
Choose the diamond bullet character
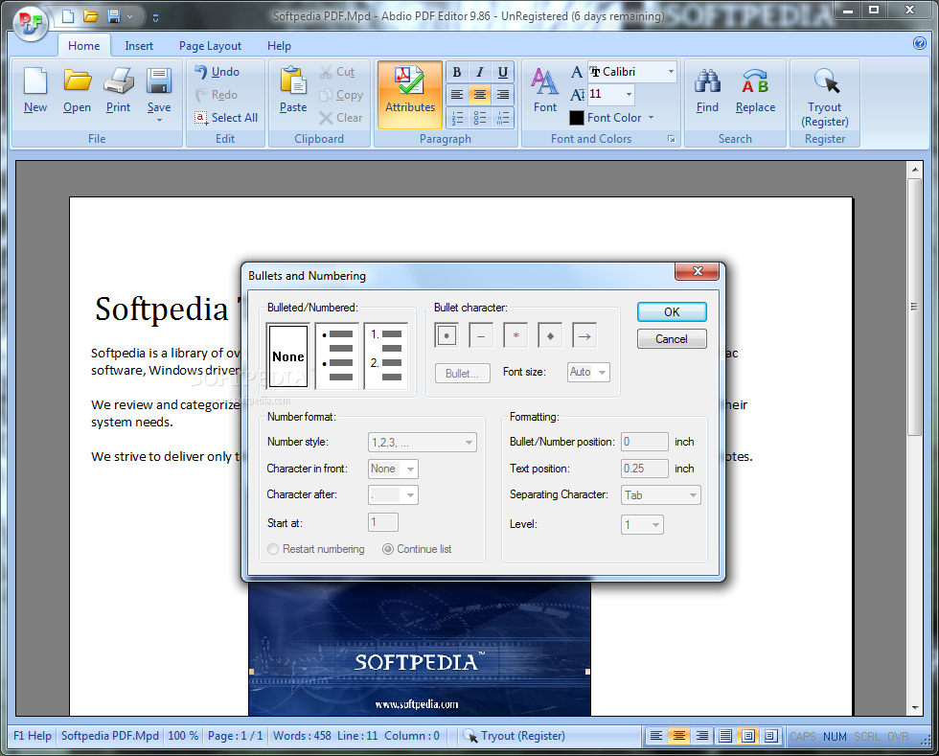tap(550, 336)
